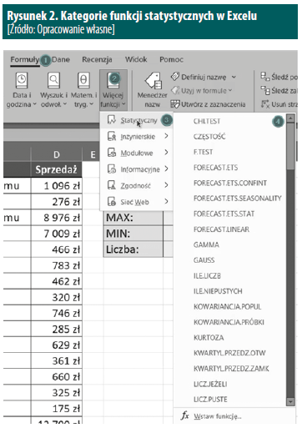Image resolution: width=302 pixels, height=433 pixels.
Task: Choose KWARTYL.PRZEDZ.OTW
Action: click(229, 353)
